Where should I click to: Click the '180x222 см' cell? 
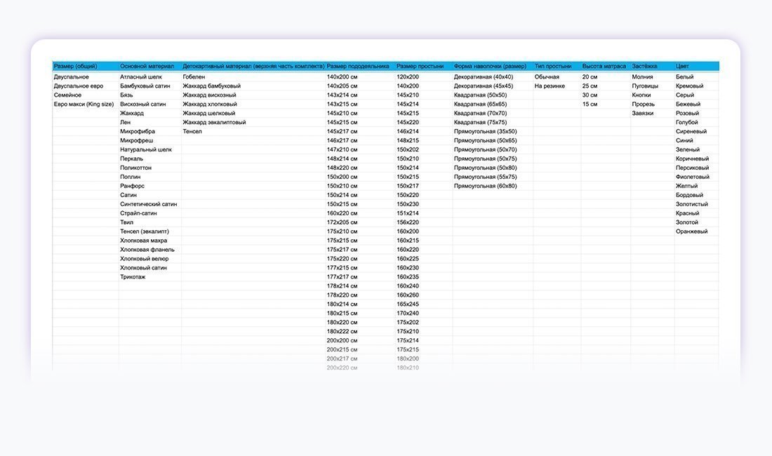pyautogui.click(x=342, y=332)
